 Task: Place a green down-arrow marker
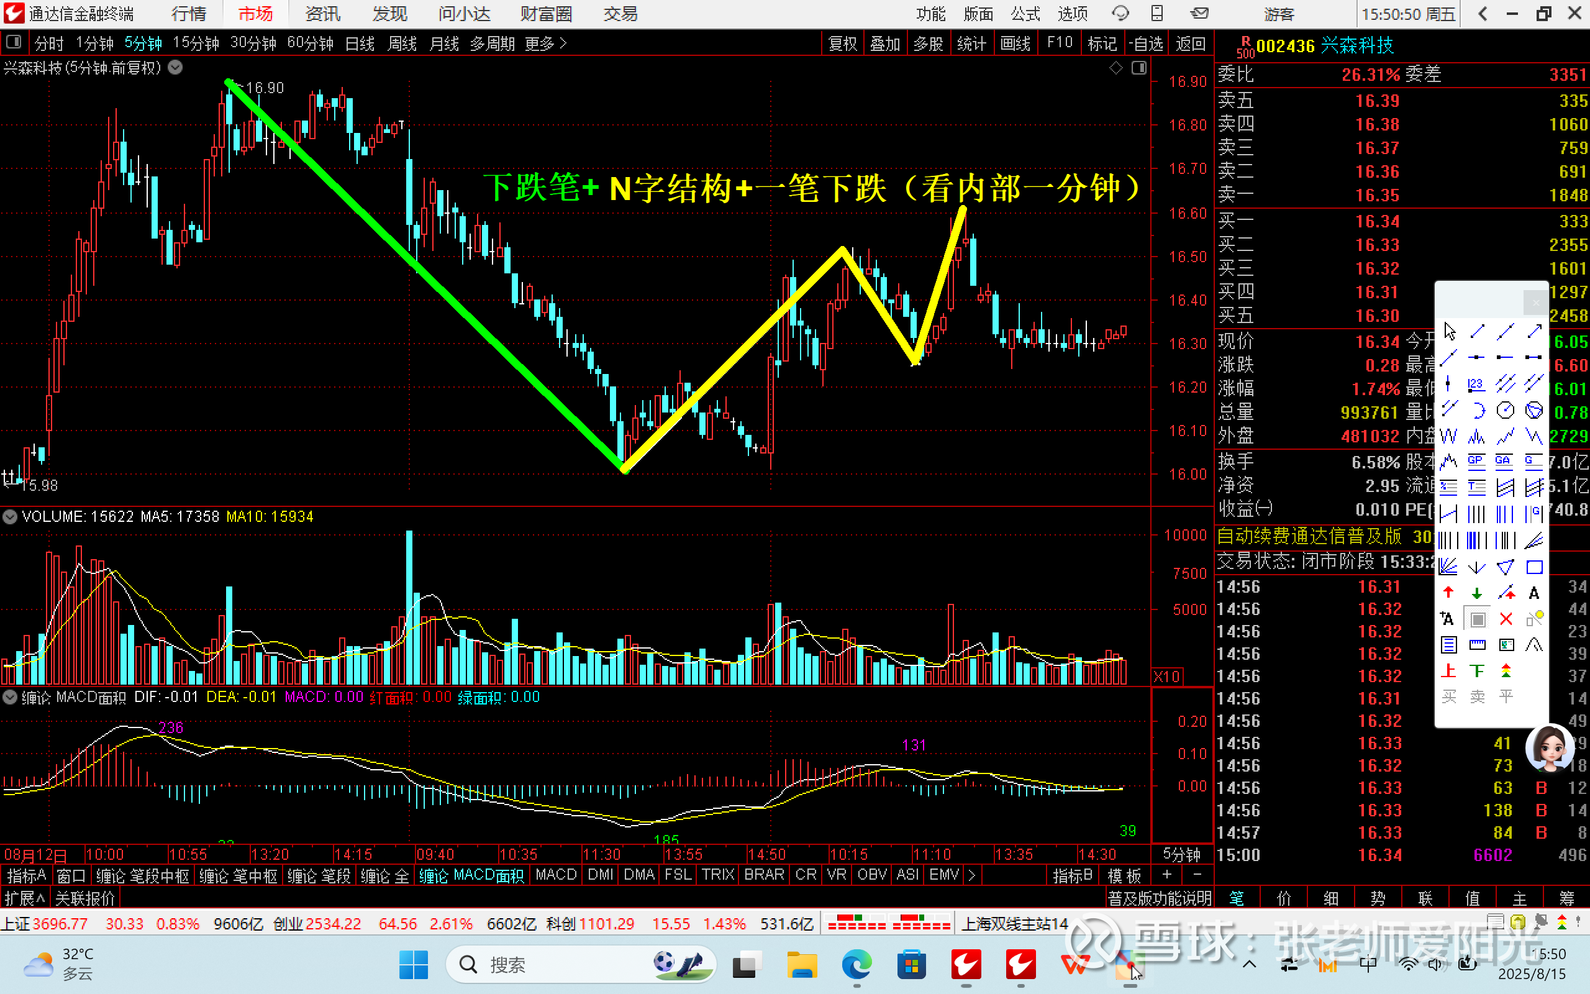pos(1477,593)
